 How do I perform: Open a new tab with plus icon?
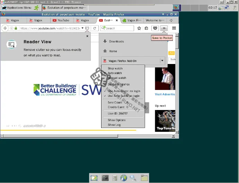click(171, 20)
